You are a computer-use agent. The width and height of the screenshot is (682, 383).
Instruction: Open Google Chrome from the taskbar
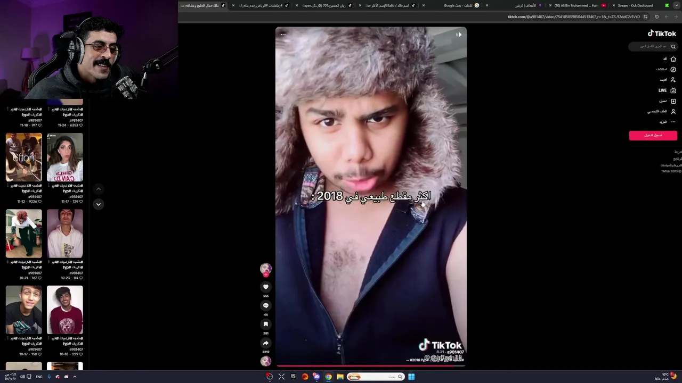coord(328,377)
